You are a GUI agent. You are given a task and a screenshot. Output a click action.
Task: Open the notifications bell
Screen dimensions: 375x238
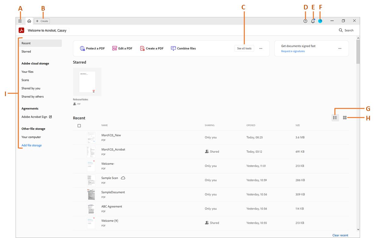pyautogui.click(x=313, y=21)
